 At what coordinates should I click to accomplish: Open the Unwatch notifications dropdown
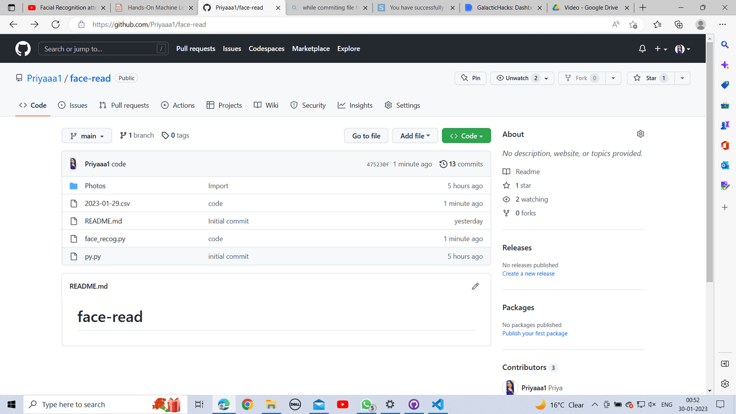point(522,78)
